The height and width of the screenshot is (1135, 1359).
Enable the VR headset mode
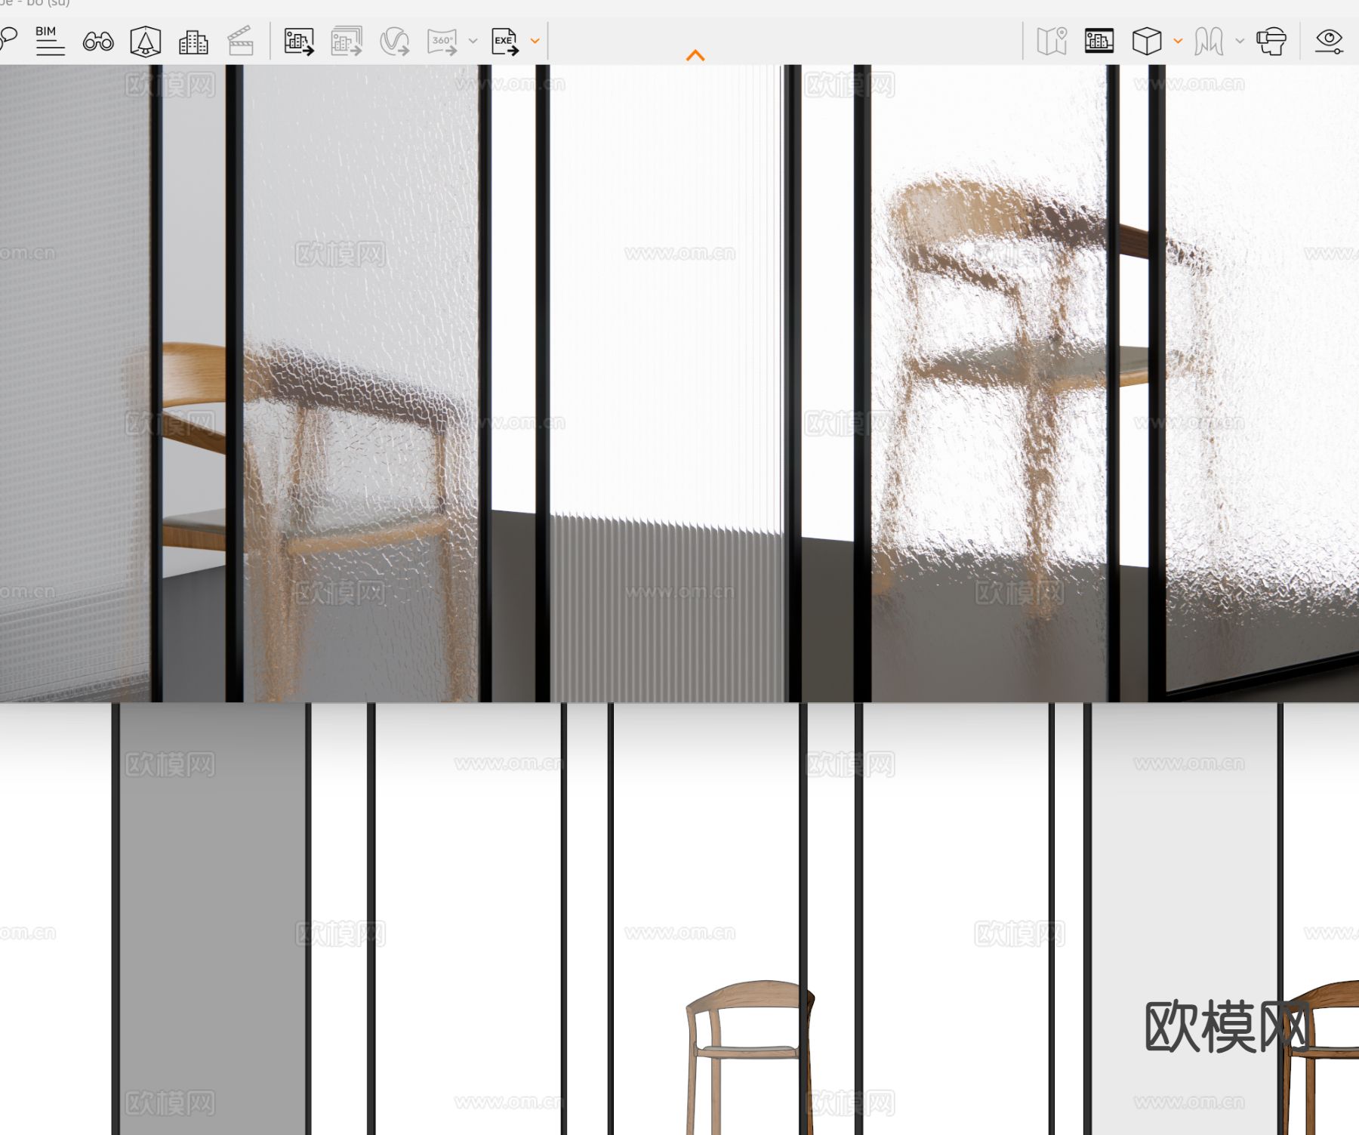coord(1271,42)
